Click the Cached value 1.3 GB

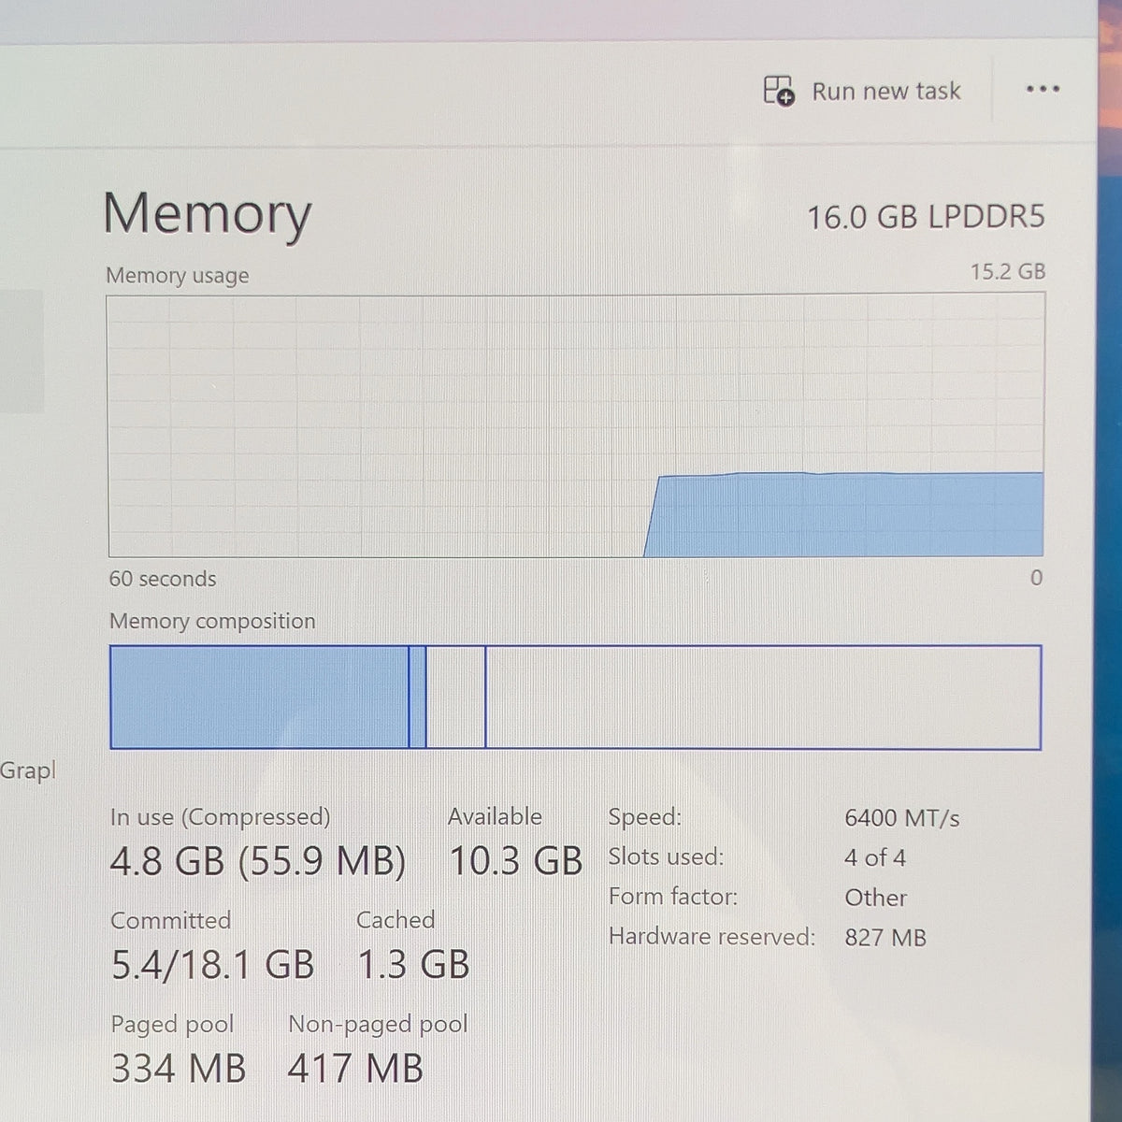tap(413, 965)
